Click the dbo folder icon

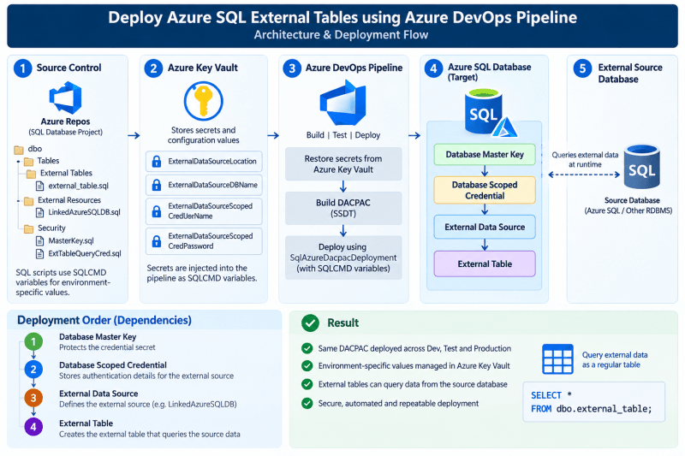coord(19,149)
